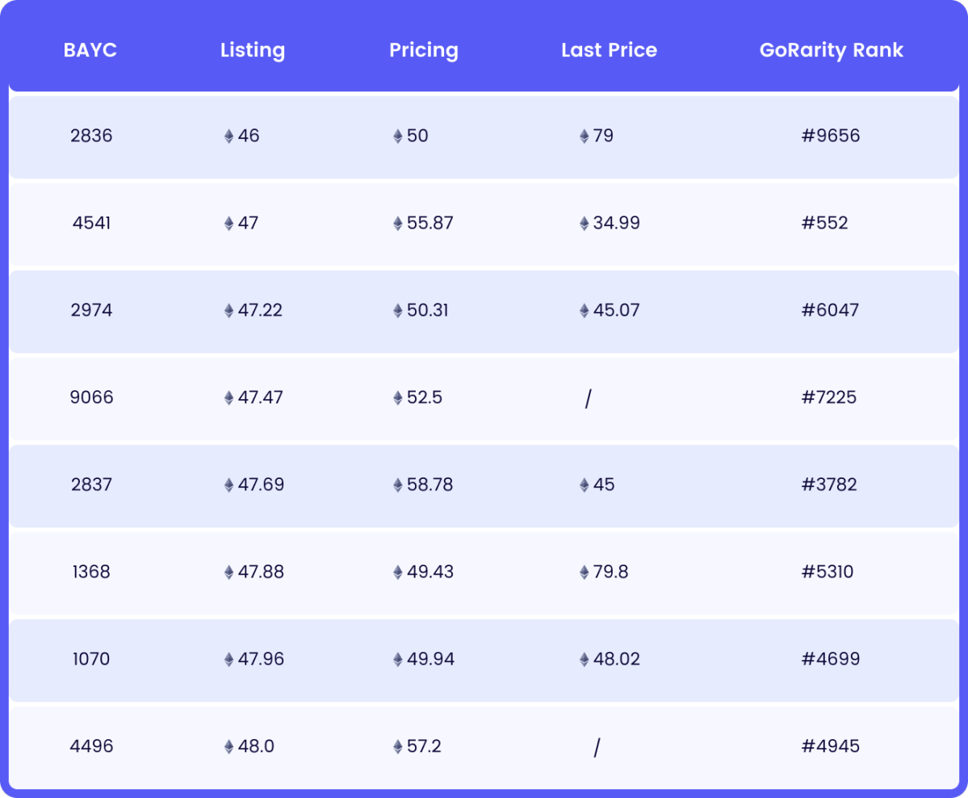Click the Ethereum icon next to pricing 55.87
Viewport: 968px width, 798px height.
397,224
